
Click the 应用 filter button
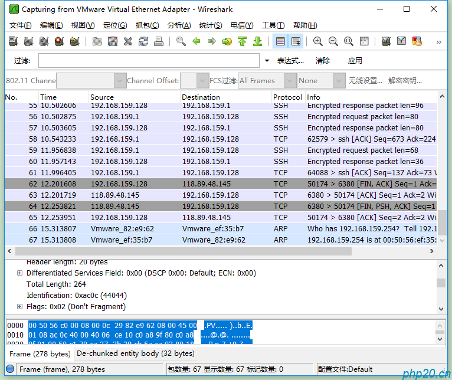click(355, 61)
